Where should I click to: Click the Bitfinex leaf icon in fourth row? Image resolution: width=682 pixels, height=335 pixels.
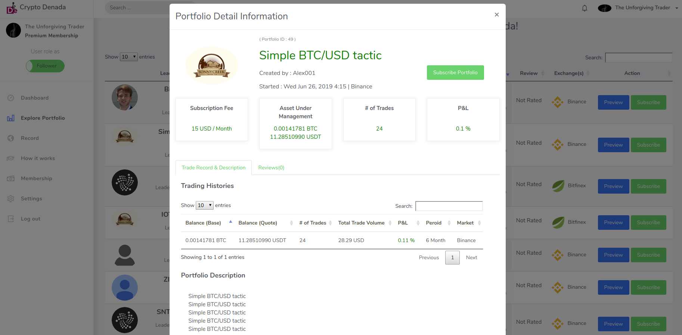point(558,222)
